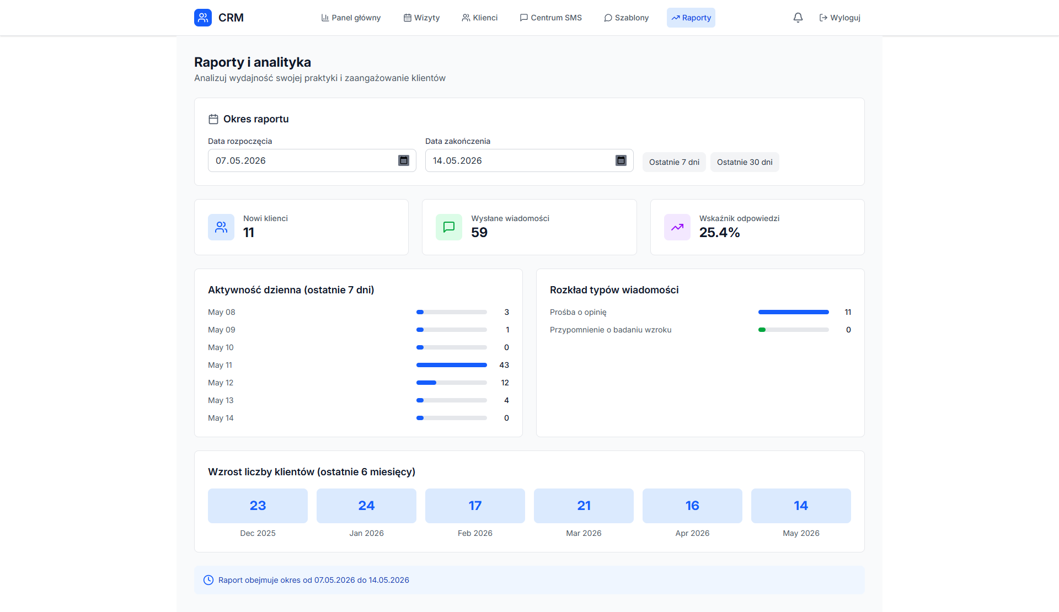1059x612 pixels.
Task: Click the May 09 activity bar
Action: point(452,330)
